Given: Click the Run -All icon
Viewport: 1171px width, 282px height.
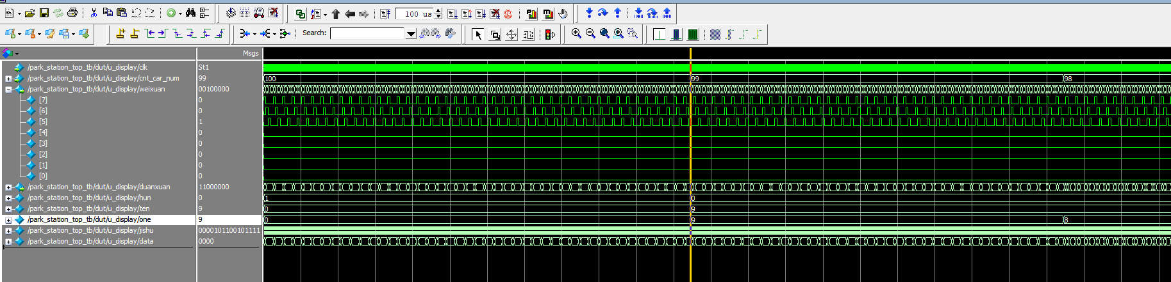Looking at the screenshot, I should (481, 13).
